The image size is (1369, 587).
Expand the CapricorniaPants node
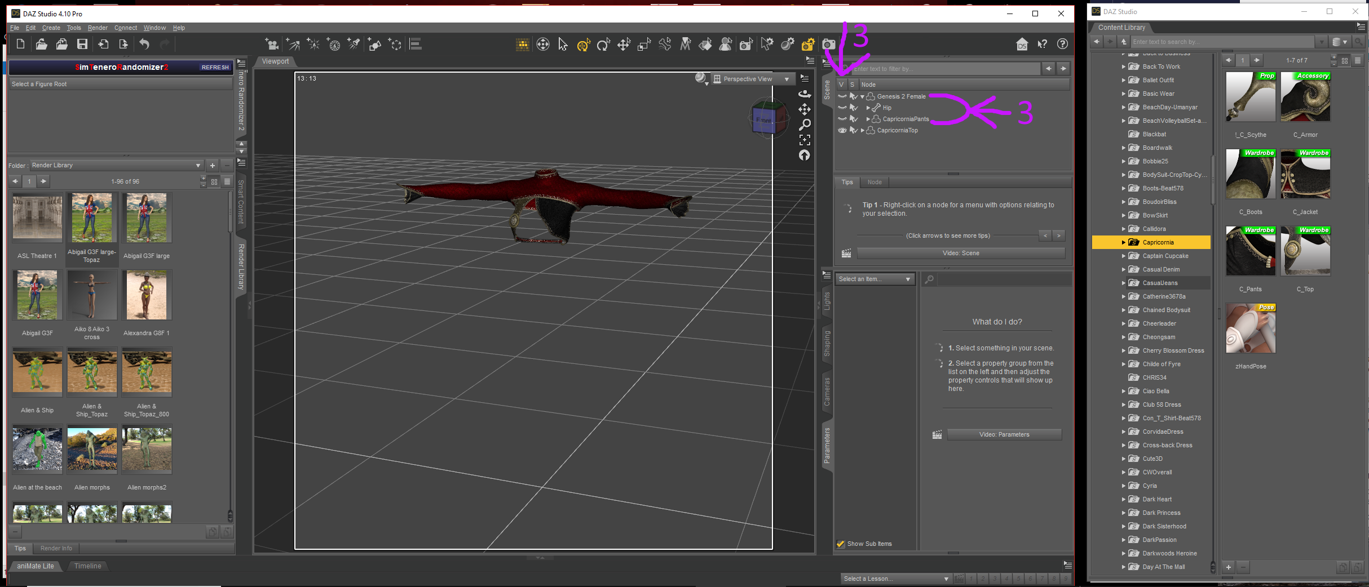(x=868, y=119)
